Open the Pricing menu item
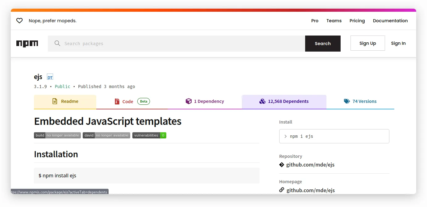The image size is (427, 207). pos(357,21)
